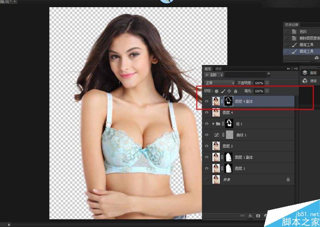The image size is (320, 227).
Task: Collapse Layers panel with double-arrow icon
Action: [x=288, y=69]
